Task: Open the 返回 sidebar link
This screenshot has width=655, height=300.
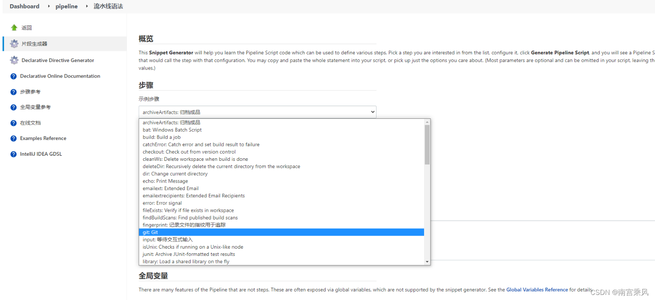Action: point(27,28)
